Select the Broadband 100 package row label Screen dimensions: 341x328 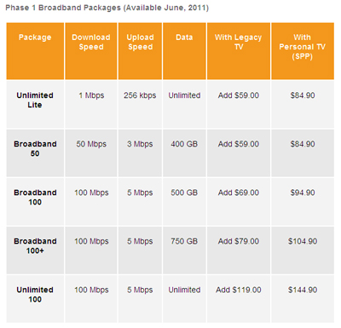(x=35, y=197)
